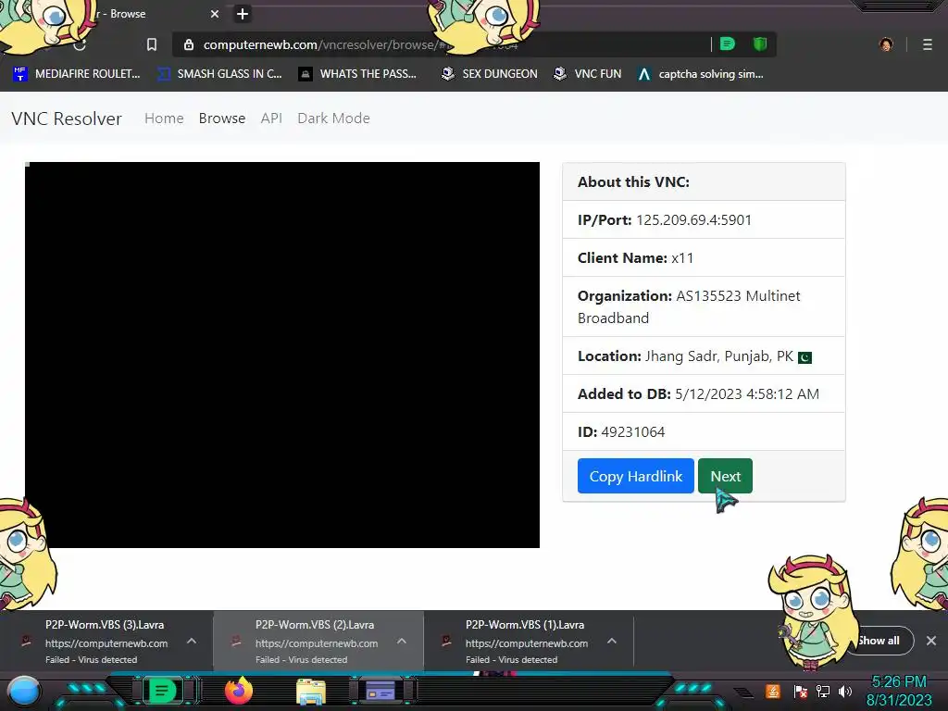Open network tray icon
This screenshot has width=948, height=711.
(x=823, y=691)
